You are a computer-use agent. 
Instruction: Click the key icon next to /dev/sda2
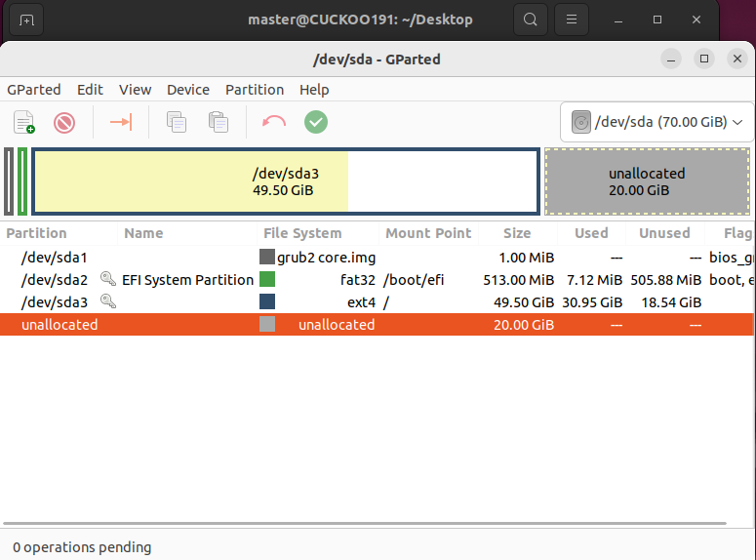point(108,279)
